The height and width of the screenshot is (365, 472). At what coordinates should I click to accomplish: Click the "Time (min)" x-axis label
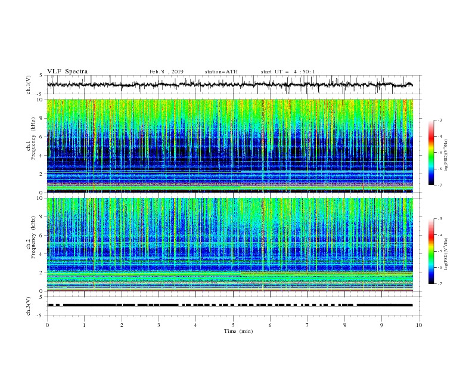pyautogui.click(x=238, y=331)
